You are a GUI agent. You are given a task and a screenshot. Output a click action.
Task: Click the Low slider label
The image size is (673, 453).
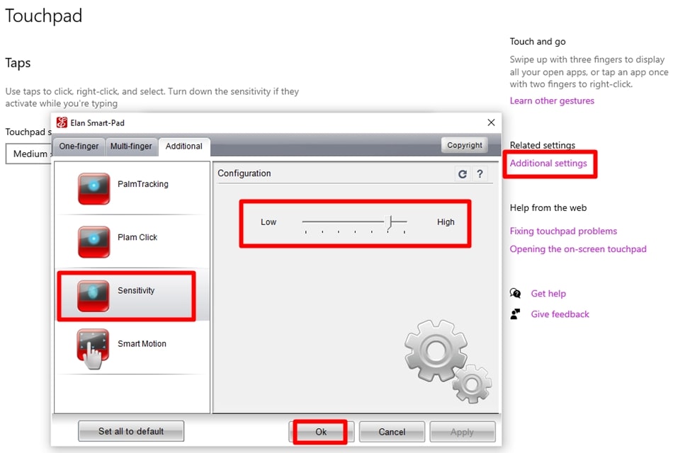pyautogui.click(x=268, y=222)
